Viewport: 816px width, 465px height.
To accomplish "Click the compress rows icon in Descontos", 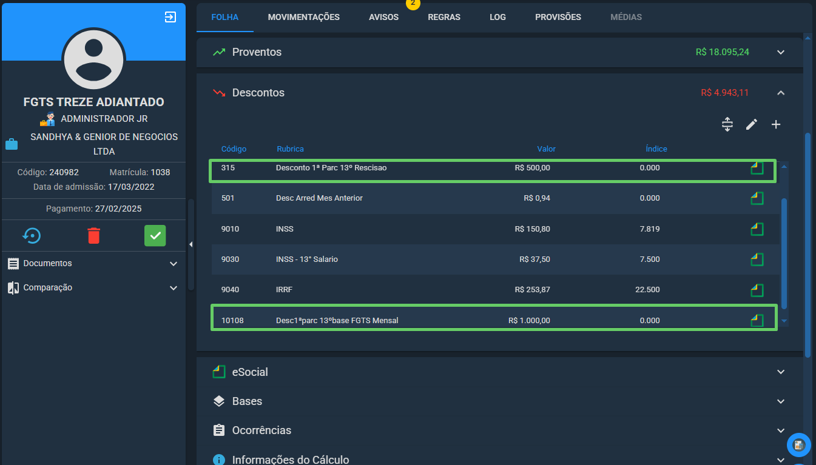I will 727,124.
